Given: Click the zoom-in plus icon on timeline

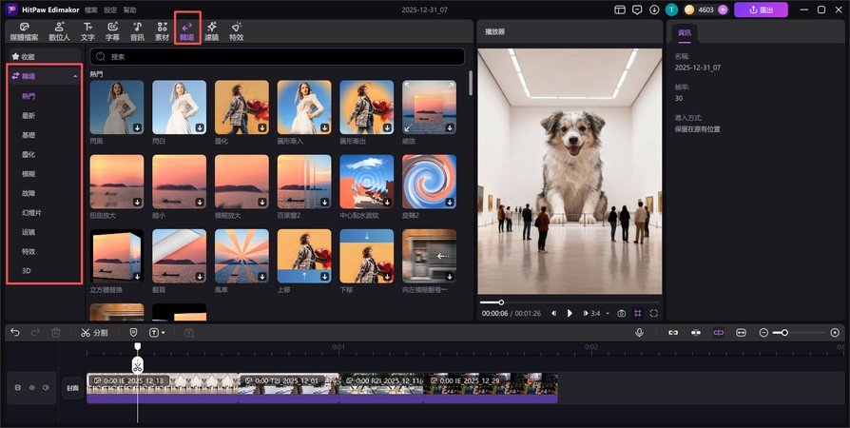Looking at the screenshot, I should coord(835,333).
